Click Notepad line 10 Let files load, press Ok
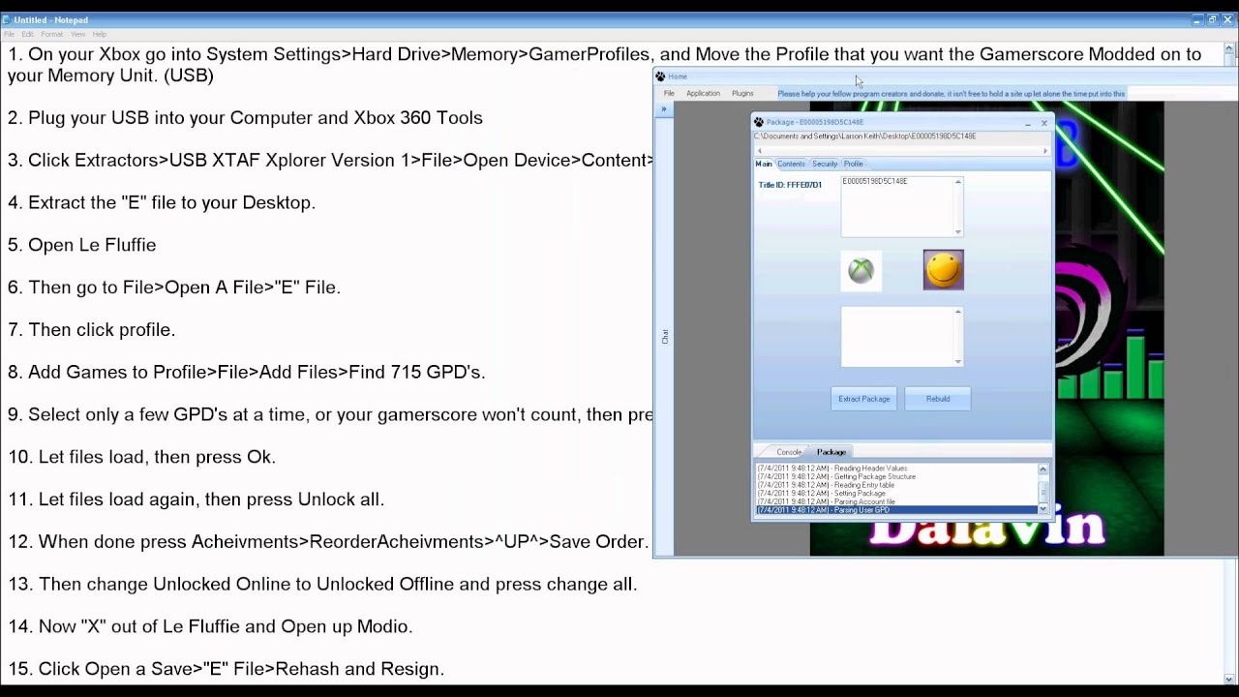 (141, 457)
